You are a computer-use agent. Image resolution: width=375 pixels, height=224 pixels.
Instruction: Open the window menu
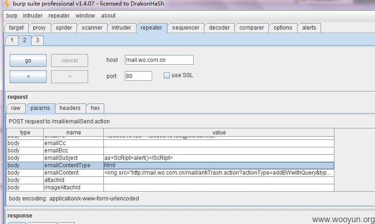click(85, 16)
